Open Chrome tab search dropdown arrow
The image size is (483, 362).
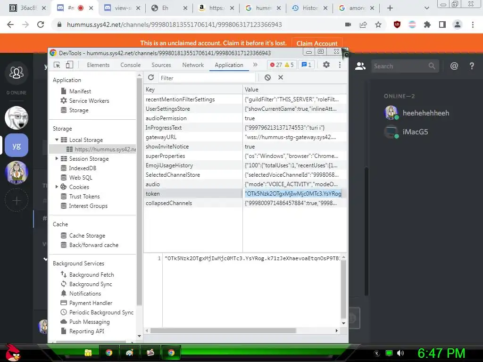[x=426, y=8]
